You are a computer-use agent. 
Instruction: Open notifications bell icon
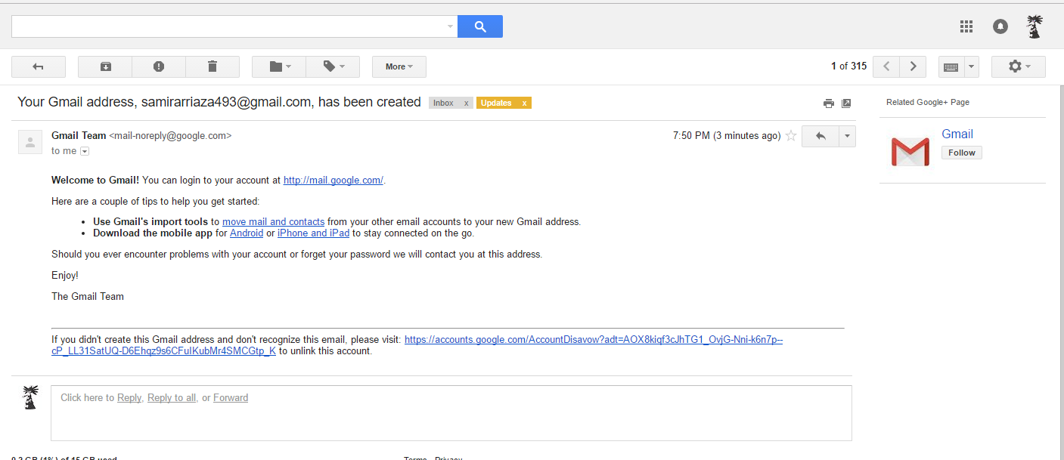click(1000, 26)
